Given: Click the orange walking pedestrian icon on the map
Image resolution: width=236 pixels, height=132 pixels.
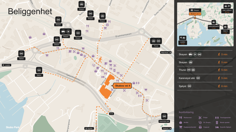Looking at the screenshot, I should coord(100,60).
